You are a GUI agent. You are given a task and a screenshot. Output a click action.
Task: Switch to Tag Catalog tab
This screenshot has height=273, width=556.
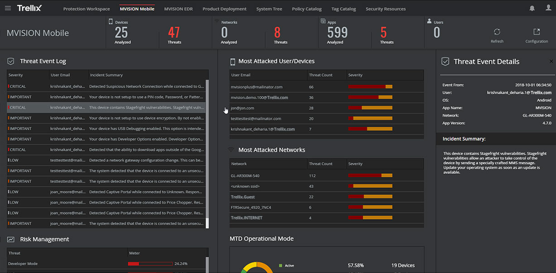click(344, 9)
